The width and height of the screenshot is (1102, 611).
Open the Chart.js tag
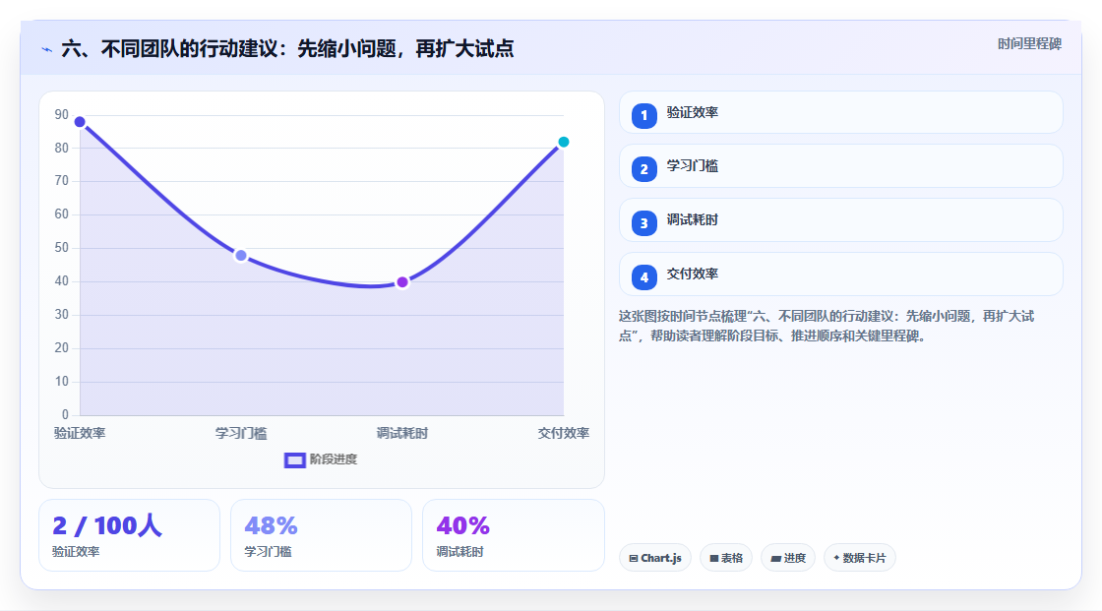click(655, 558)
